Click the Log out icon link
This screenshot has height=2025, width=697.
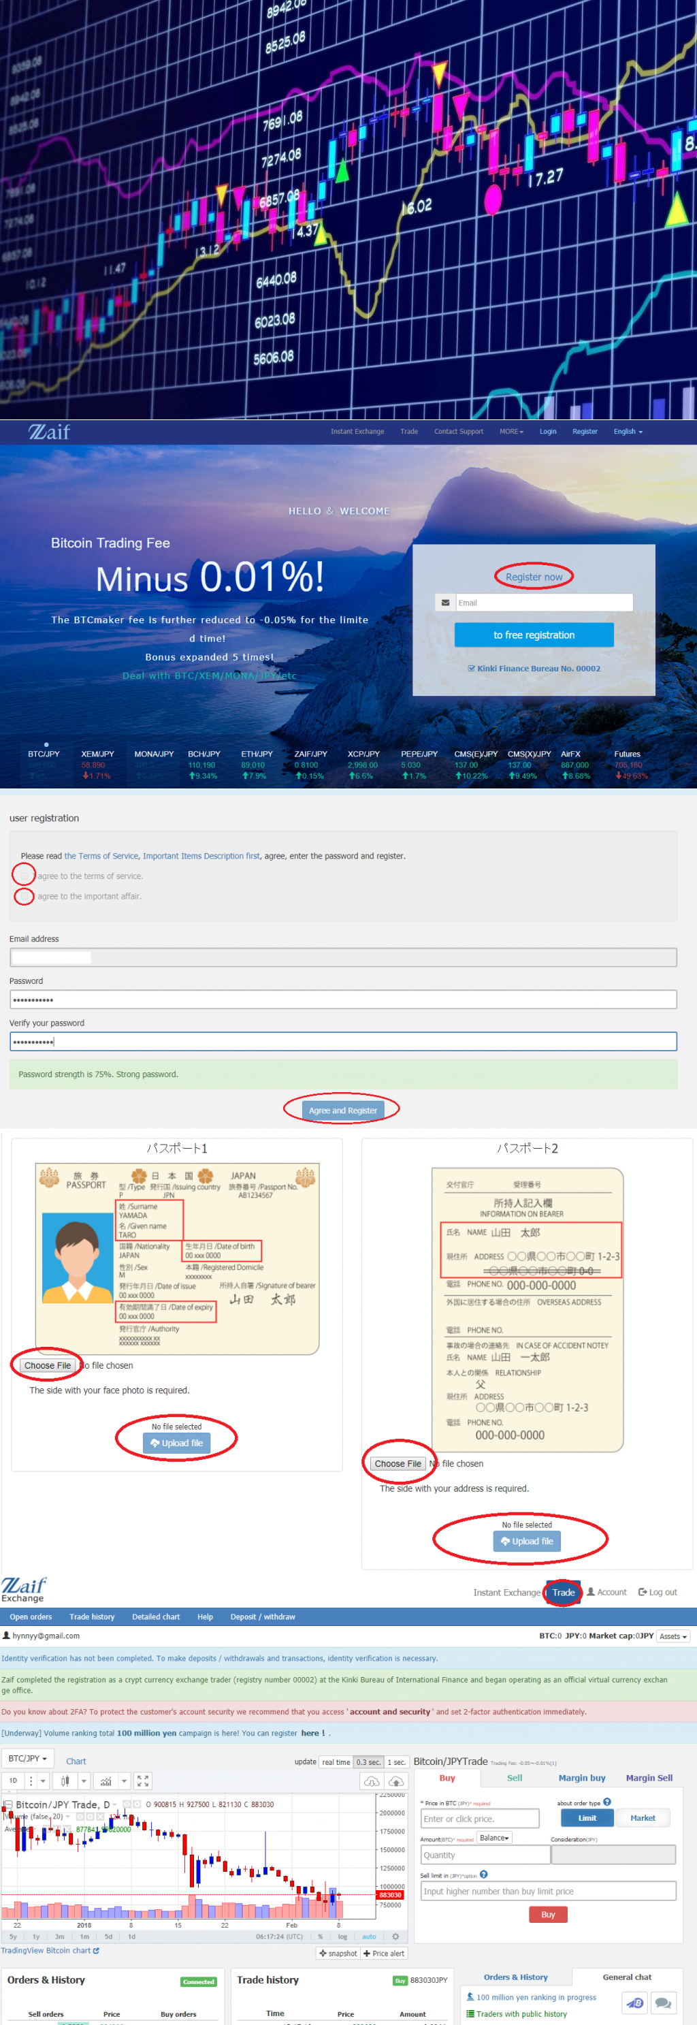[x=658, y=1592]
